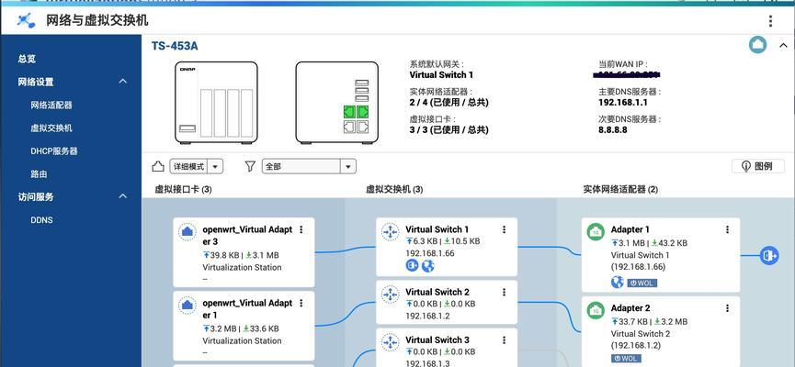The image size is (795, 367).
Task: Open options menu for Virtual Switch 1
Action: pos(504,229)
